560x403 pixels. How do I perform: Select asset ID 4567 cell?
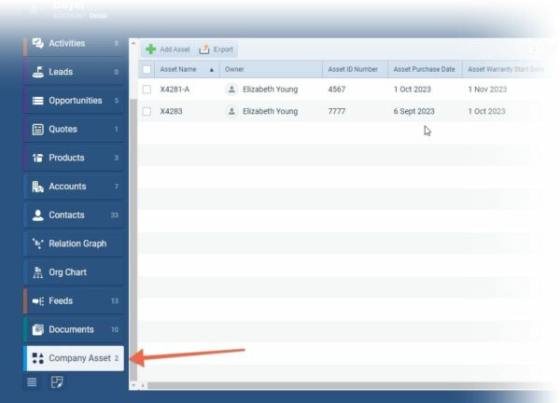click(x=337, y=90)
